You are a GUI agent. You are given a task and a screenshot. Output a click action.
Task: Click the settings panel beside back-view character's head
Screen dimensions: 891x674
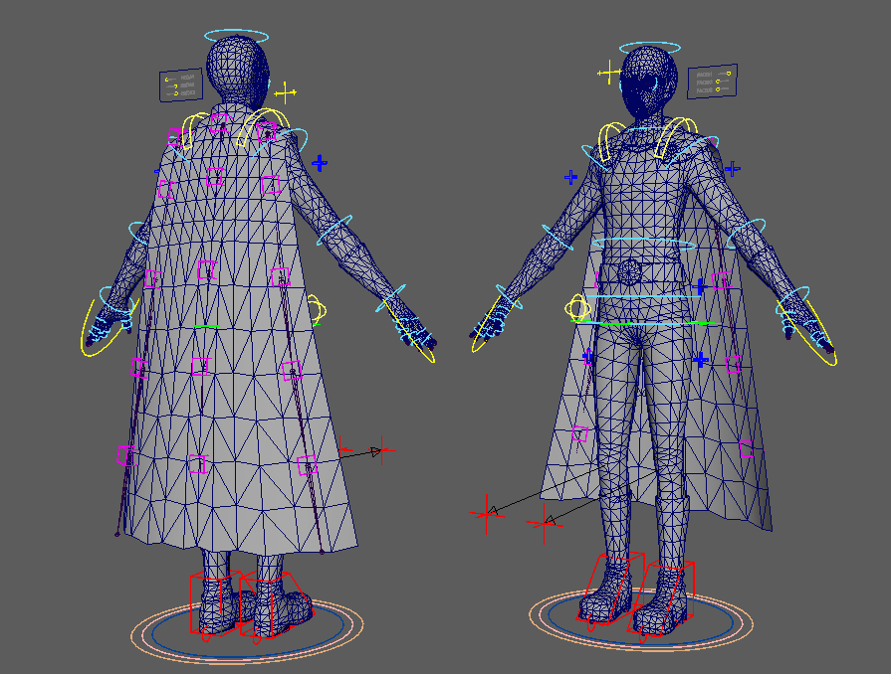(x=180, y=85)
